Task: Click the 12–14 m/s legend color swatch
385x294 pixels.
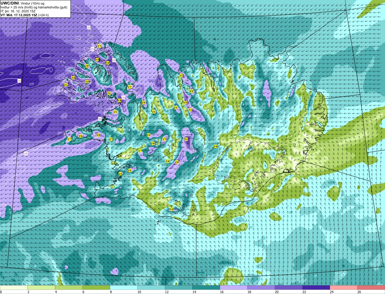Action: [179, 287]
